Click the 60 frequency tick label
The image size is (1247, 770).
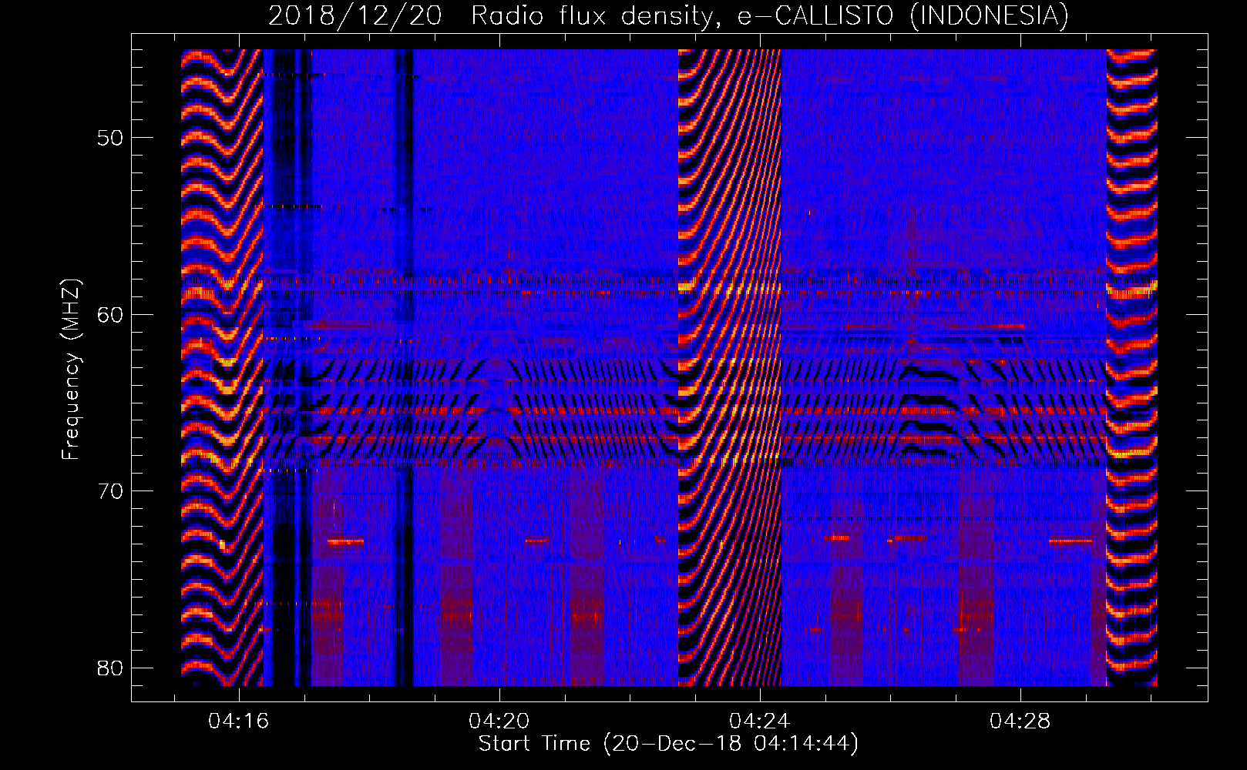110,314
